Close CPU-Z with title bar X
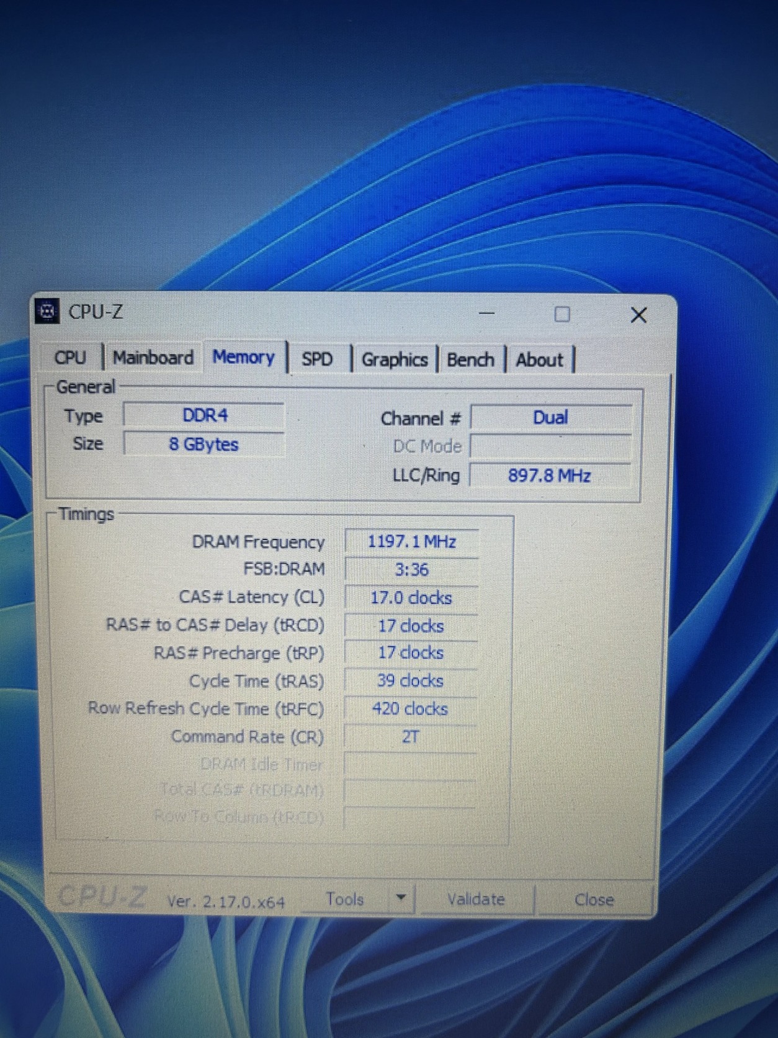 tap(639, 315)
